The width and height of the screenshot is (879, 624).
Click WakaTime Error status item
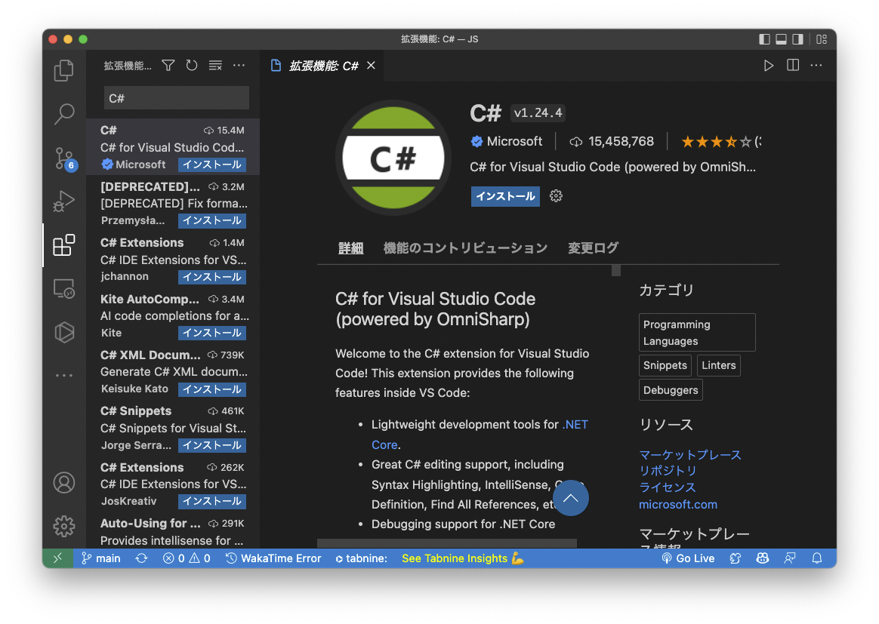click(273, 558)
